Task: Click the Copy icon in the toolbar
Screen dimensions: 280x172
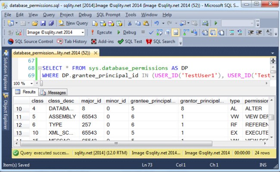Action: 138,23
